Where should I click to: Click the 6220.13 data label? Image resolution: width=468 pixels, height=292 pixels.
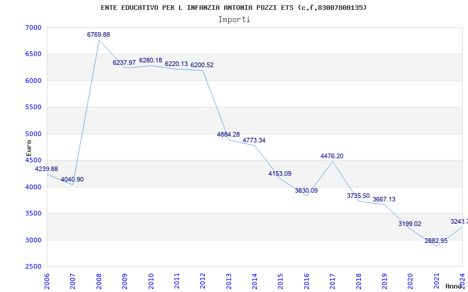pos(177,64)
